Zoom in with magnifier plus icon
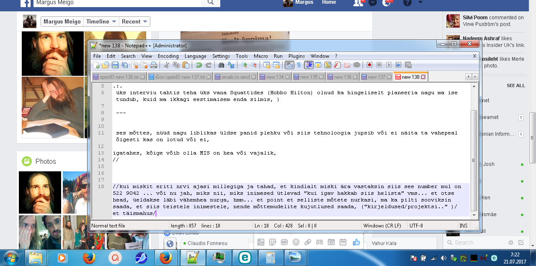Image resolution: width=536 pixels, height=266 pixels. (244, 65)
